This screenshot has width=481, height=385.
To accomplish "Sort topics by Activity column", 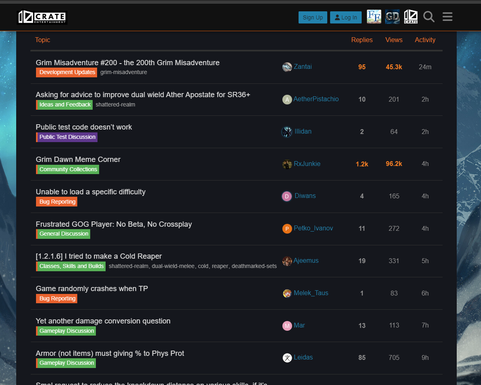I will pyautogui.click(x=425, y=40).
